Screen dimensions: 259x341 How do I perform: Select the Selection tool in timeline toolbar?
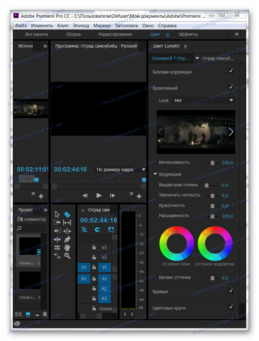point(57,215)
